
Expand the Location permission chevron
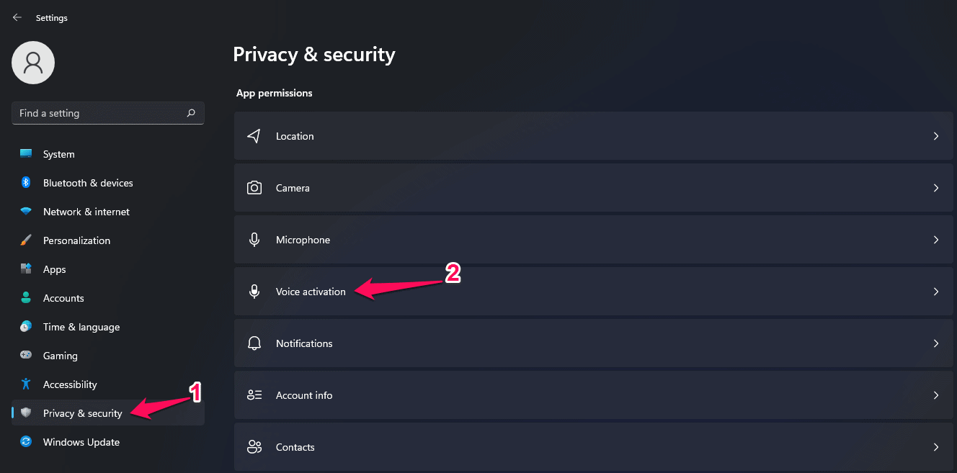pos(936,136)
